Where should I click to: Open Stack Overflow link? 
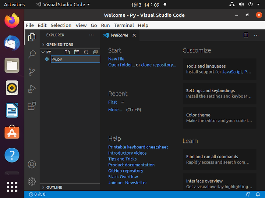coord(123,177)
